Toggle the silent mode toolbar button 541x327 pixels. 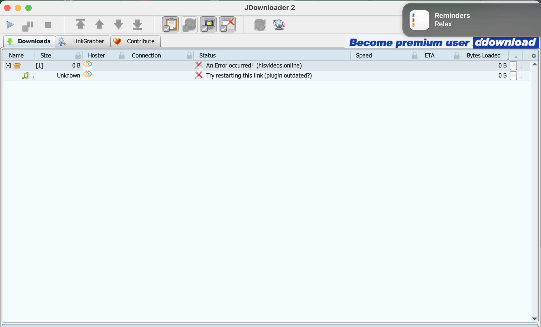click(227, 25)
